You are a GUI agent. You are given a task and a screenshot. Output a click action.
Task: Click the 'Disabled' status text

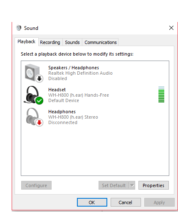pos(57,78)
